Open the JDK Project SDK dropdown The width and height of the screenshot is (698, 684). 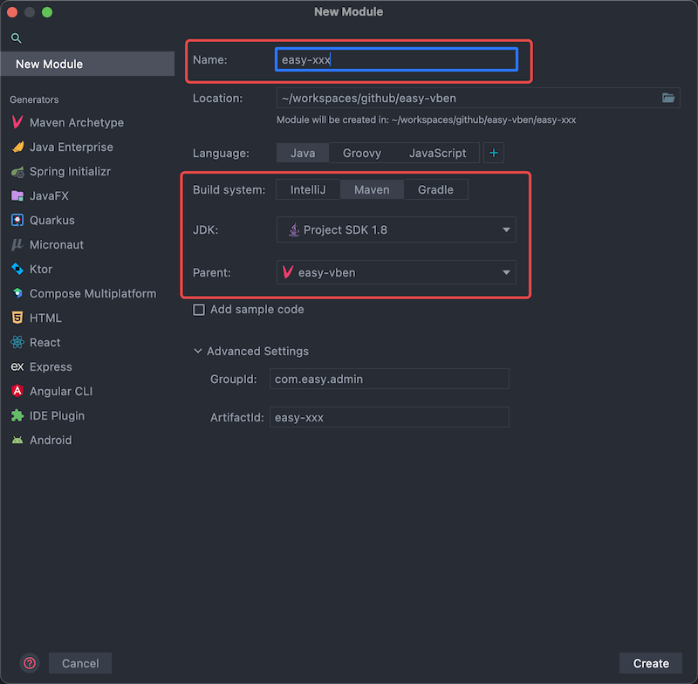(x=396, y=229)
